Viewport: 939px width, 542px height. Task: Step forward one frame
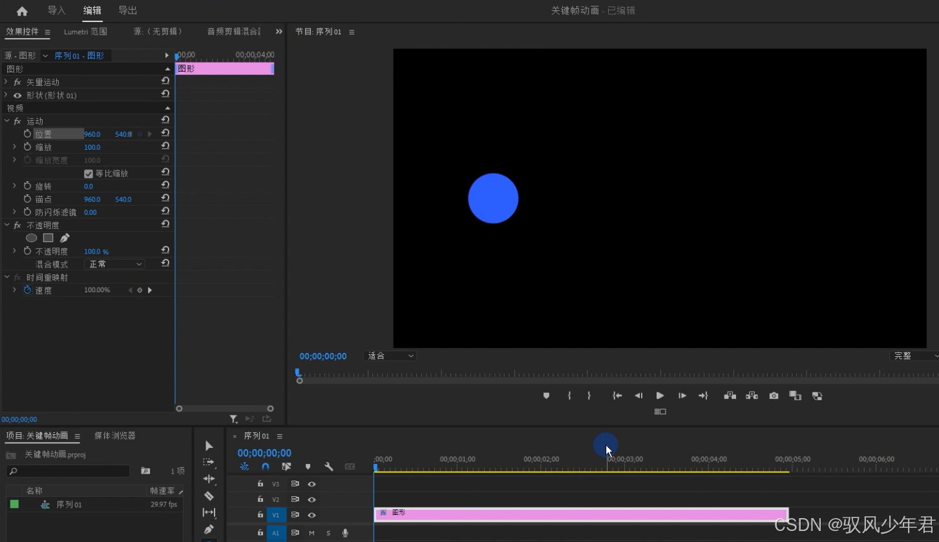click(x=682, y=396)
